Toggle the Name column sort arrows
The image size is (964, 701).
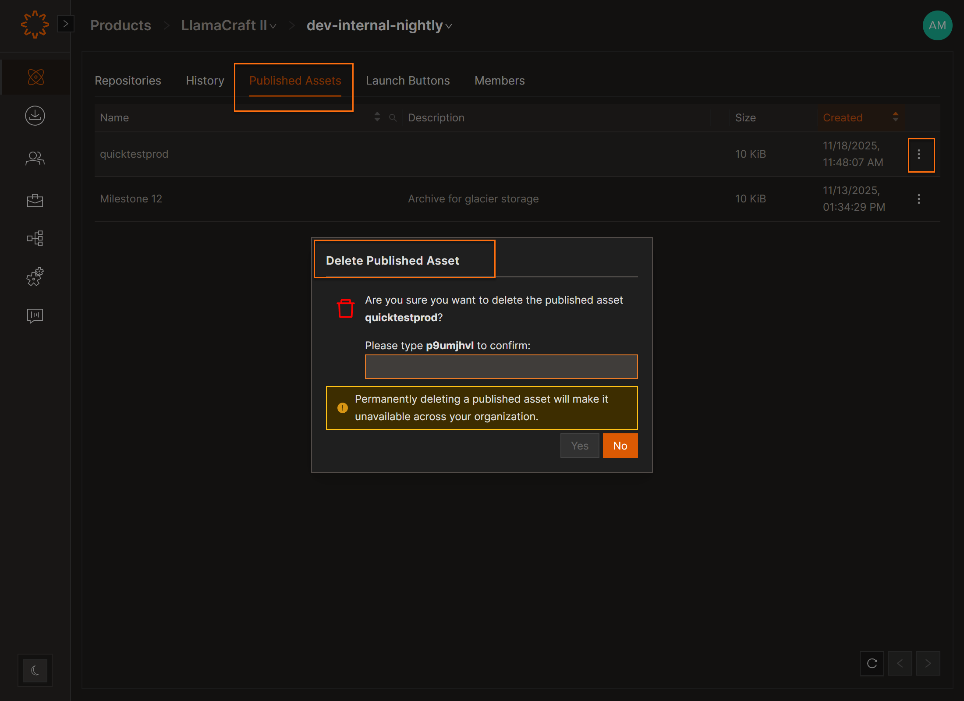[x=377, y=117]
